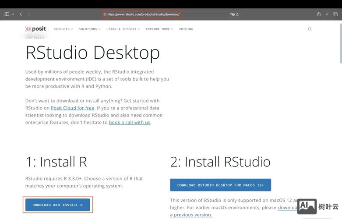The height and width of the screenshot is (219, 342).
Task: Click the Posit logo
Action: pos(35,29)
